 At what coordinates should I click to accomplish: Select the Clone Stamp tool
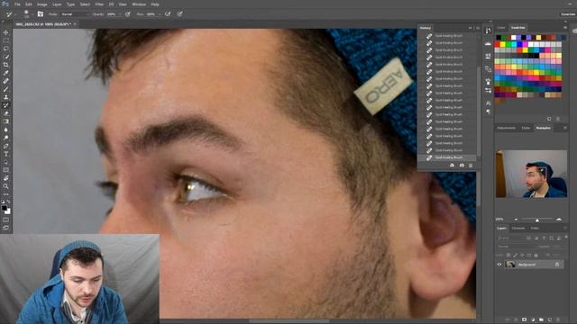point(6,97)
